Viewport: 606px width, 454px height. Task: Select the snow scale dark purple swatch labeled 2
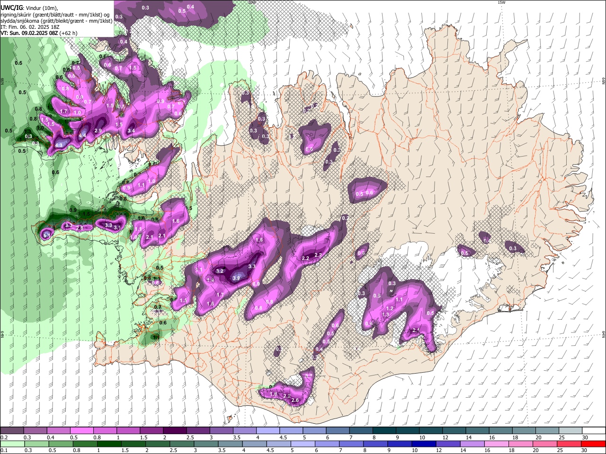pyautogui.click(x=175, y=431)
